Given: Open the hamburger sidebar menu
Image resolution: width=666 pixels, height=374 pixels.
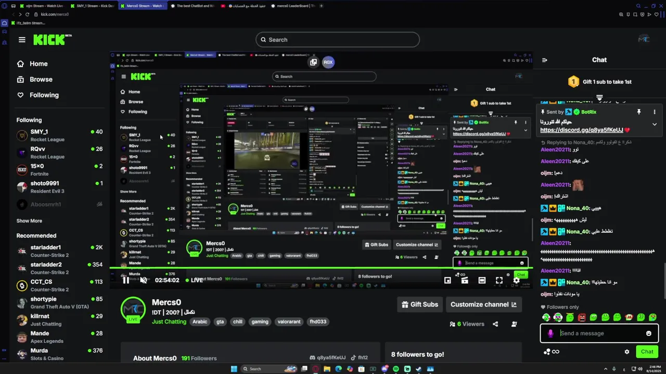Looking at the screenshot, I should tap(22, 39).
